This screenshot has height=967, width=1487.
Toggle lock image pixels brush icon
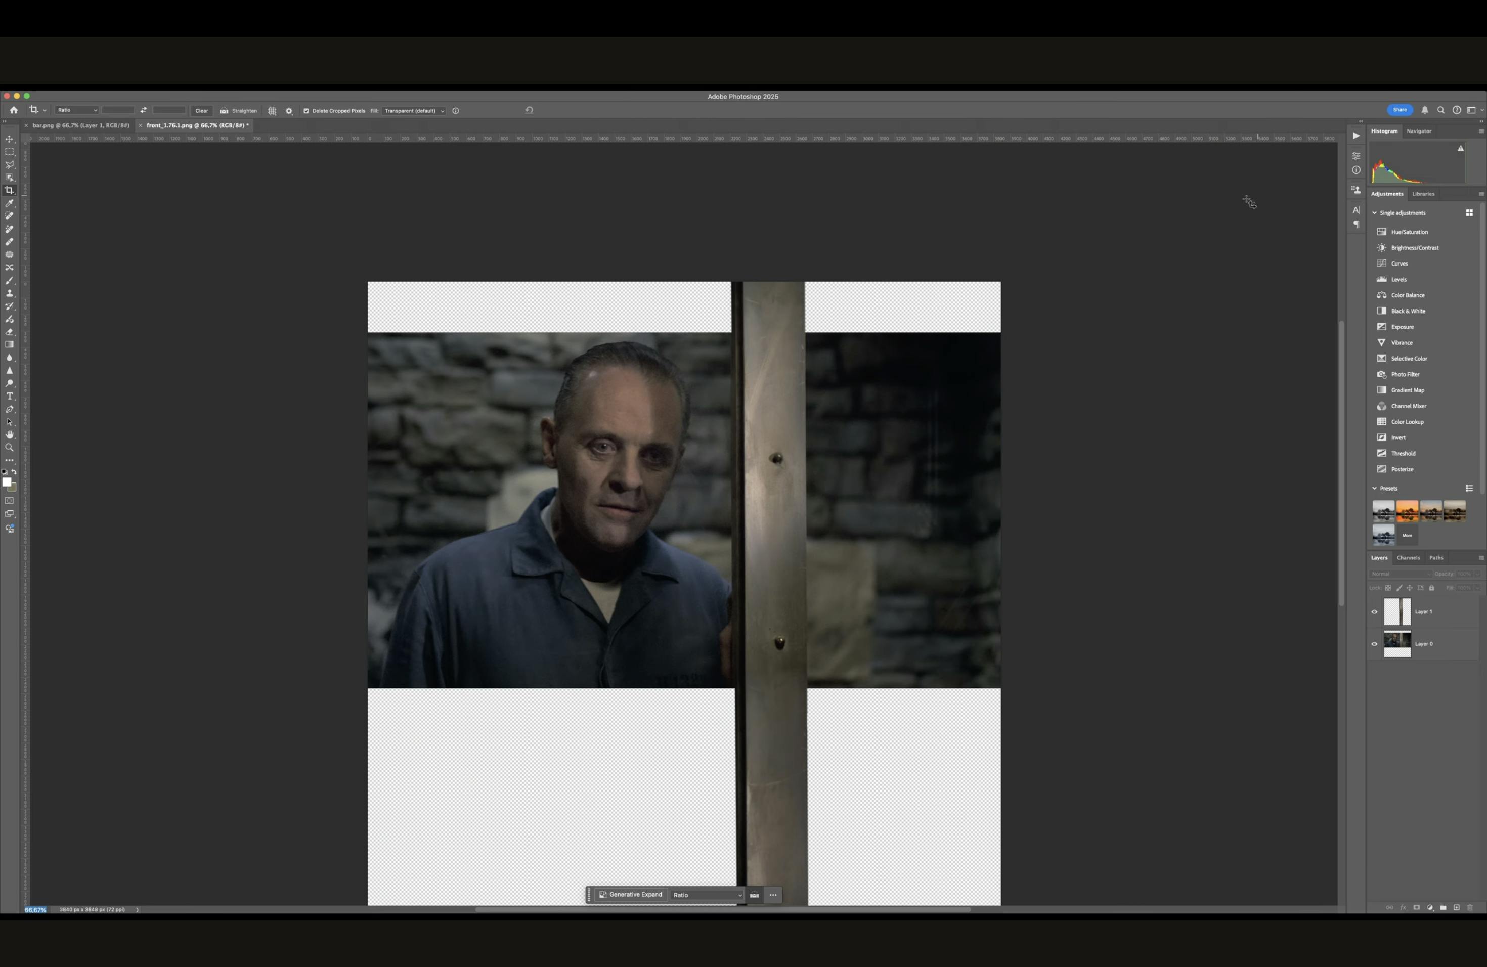click(1399, 588)
